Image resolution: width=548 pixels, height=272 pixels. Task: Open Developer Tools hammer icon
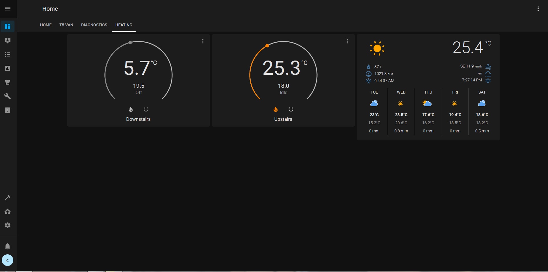pyautogui.click(x=8, y=198)
